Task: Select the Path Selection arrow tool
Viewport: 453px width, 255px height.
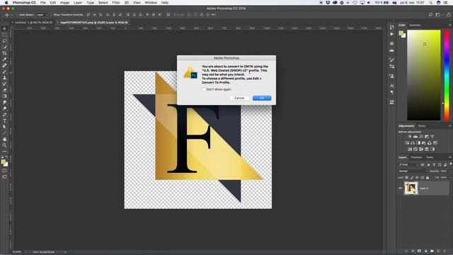Action: pos(4,127)
